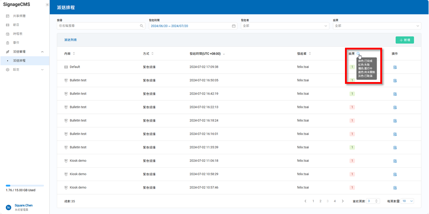This screenshot has width=429, height=214.
Task: Click the magnifier icon in the search box
Action: [x=142, y=26]
